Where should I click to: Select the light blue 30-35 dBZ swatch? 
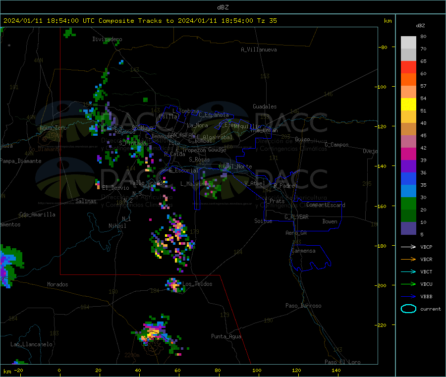point(408,191)
